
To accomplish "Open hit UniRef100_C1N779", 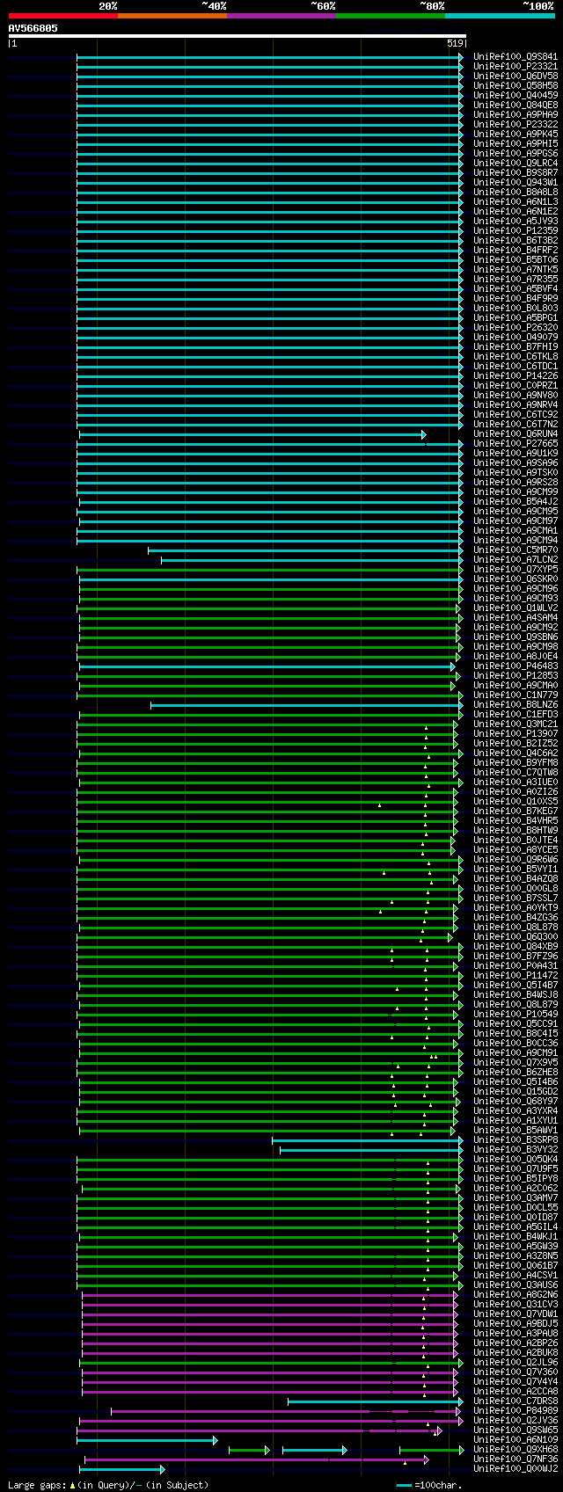I will coord(515,695).
